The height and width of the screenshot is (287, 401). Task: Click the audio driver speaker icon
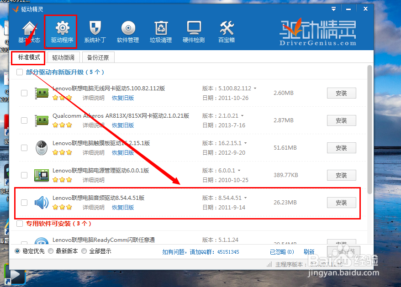(42, 203)
